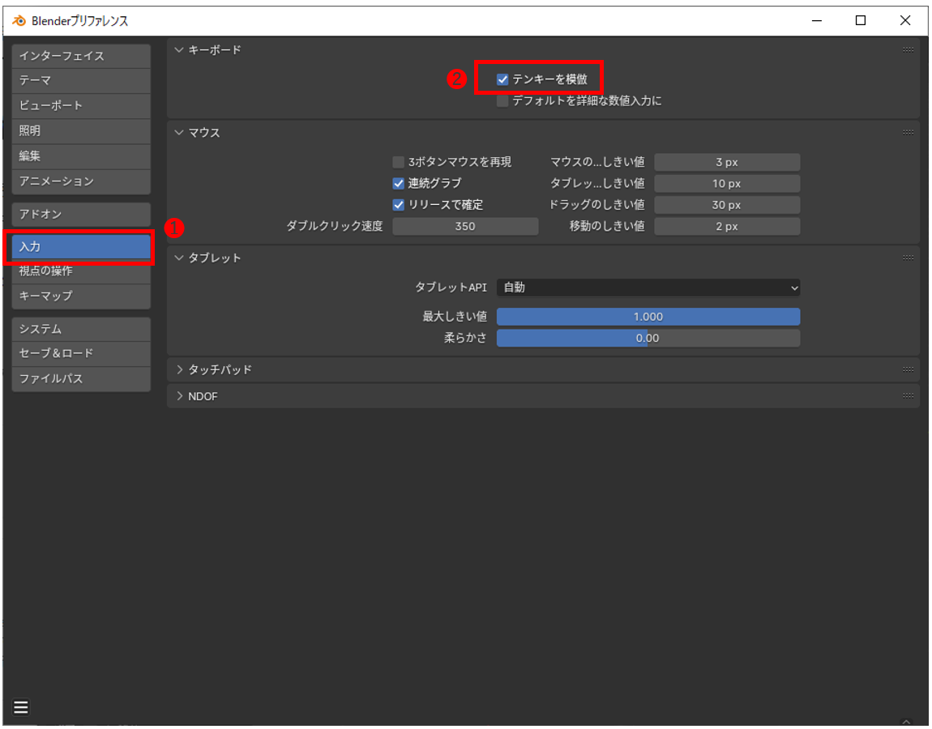Open the hamburger preferences menu

21,706
